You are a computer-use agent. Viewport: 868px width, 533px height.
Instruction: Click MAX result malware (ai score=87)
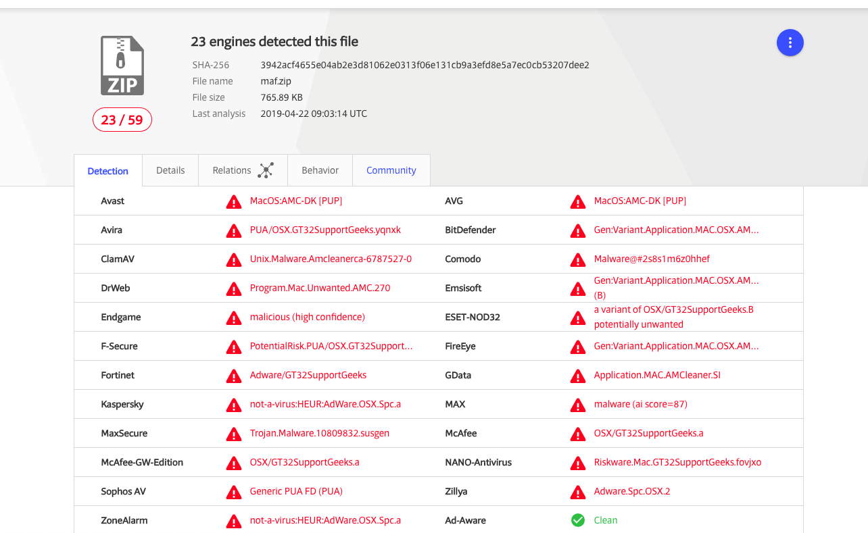pyautogui.click(x=640, y=404)
